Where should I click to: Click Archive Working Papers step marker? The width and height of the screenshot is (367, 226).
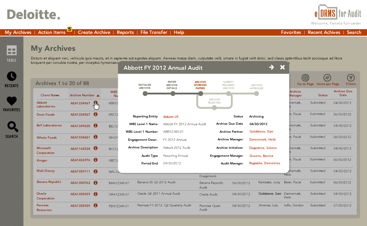(201, 94)
